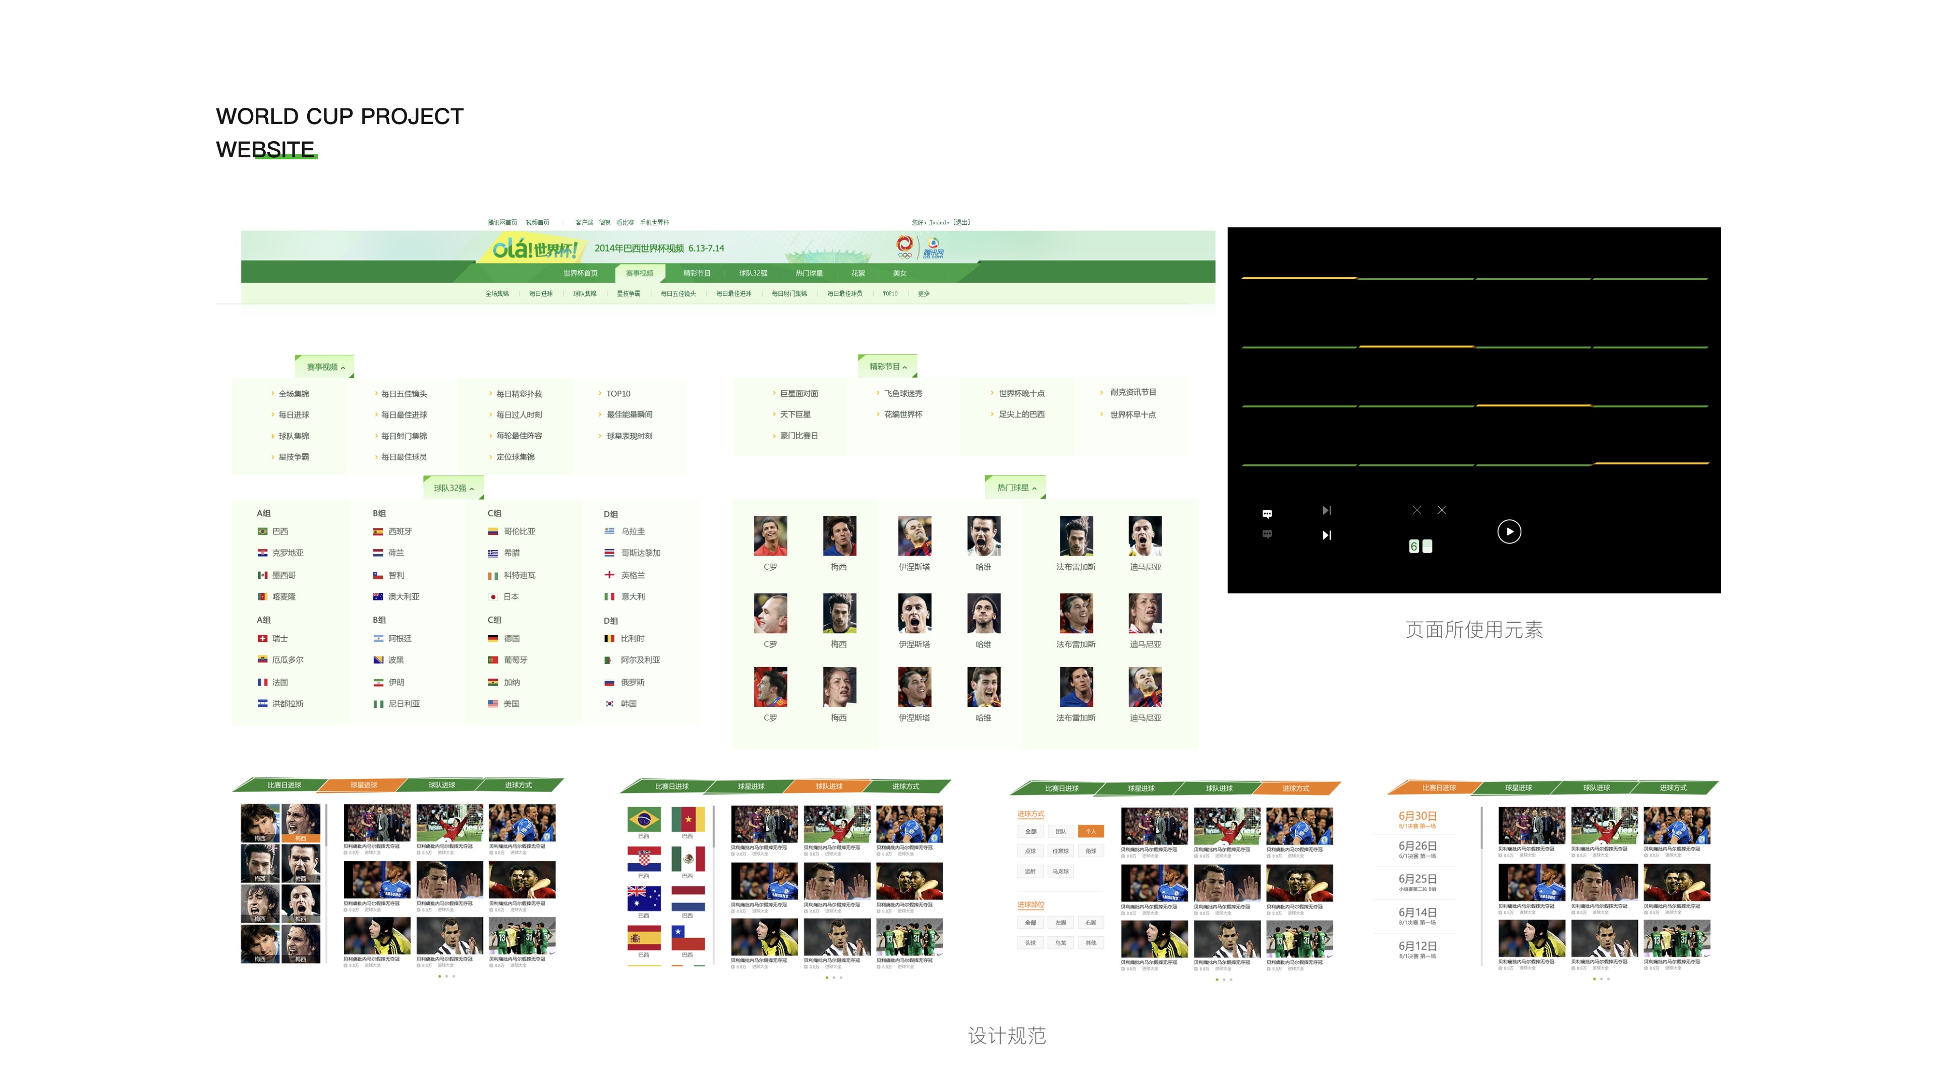This screenshot has height=1089, width=1937.
Task: Open the 精彩节目 main nav tab
Action: pyautogui.click(x=696, y=274)
